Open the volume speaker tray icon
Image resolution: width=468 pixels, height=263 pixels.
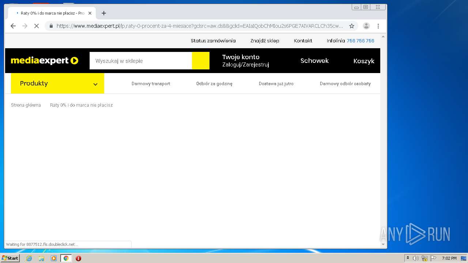click(416, 258)
